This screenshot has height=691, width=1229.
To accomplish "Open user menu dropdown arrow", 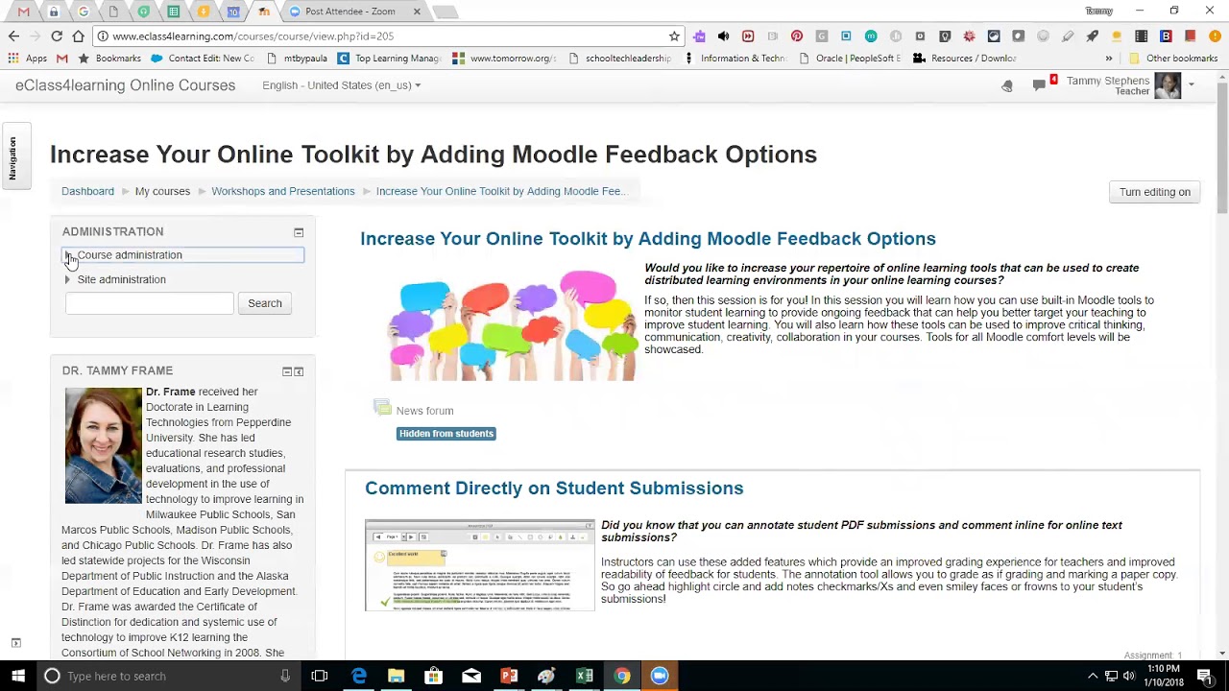I will click(1192, 85).
